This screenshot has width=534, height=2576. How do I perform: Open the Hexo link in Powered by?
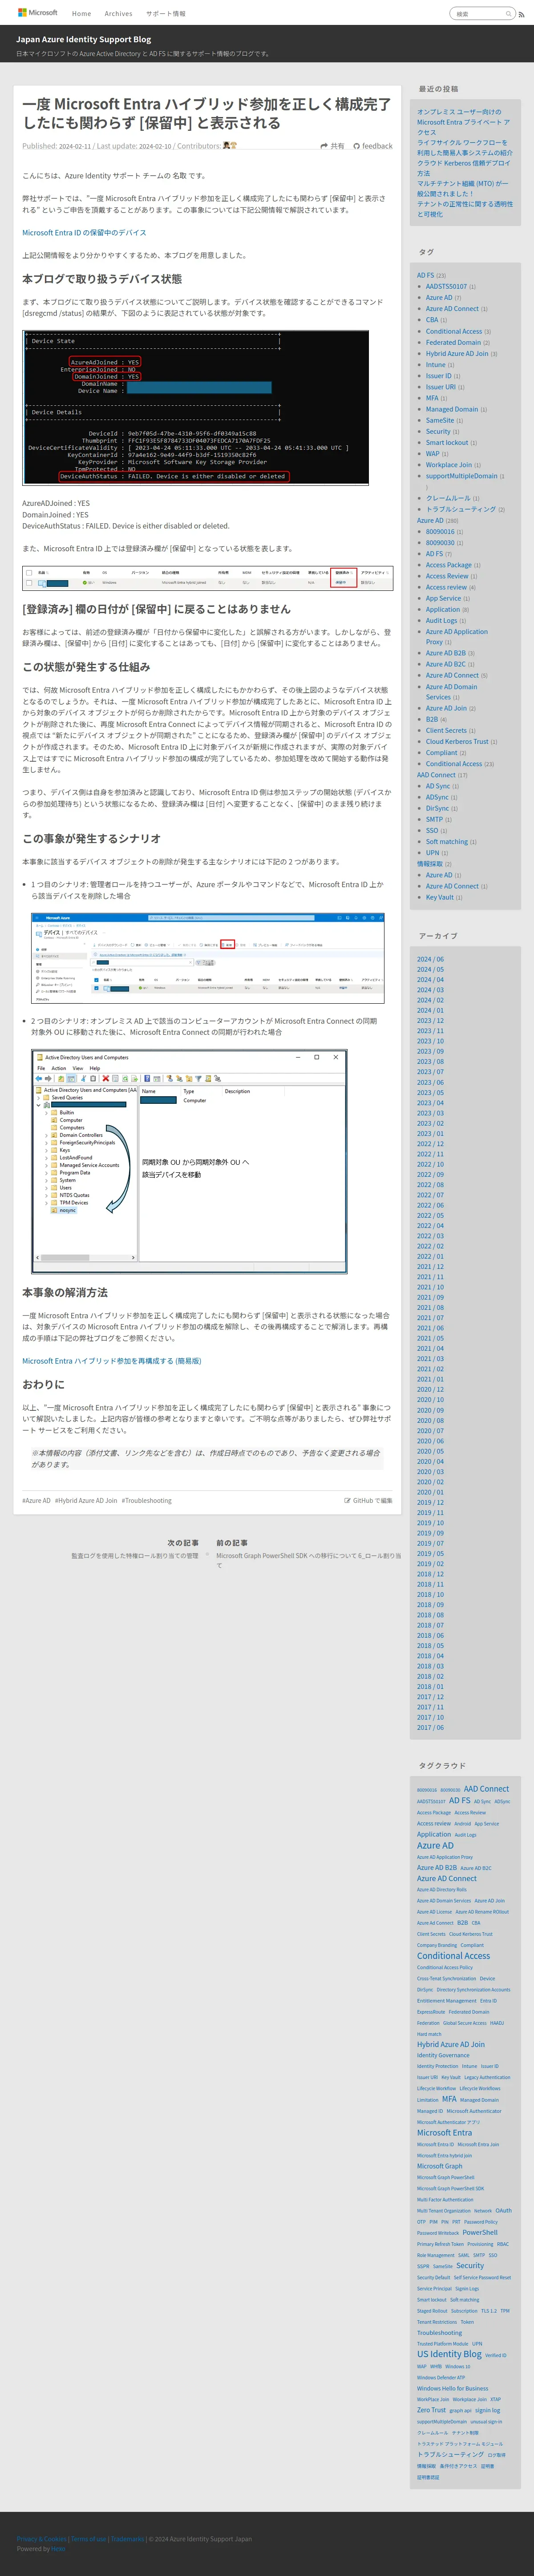tap(58, 2548)
